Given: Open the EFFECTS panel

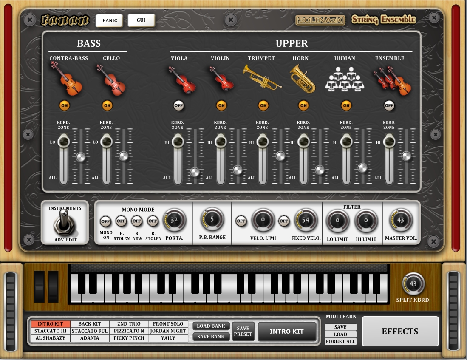Looking at the screenshot, I should (400, 331).
